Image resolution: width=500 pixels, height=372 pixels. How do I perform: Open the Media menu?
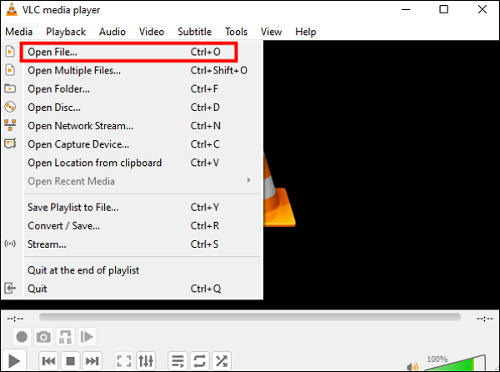click(x=19, y=32)
